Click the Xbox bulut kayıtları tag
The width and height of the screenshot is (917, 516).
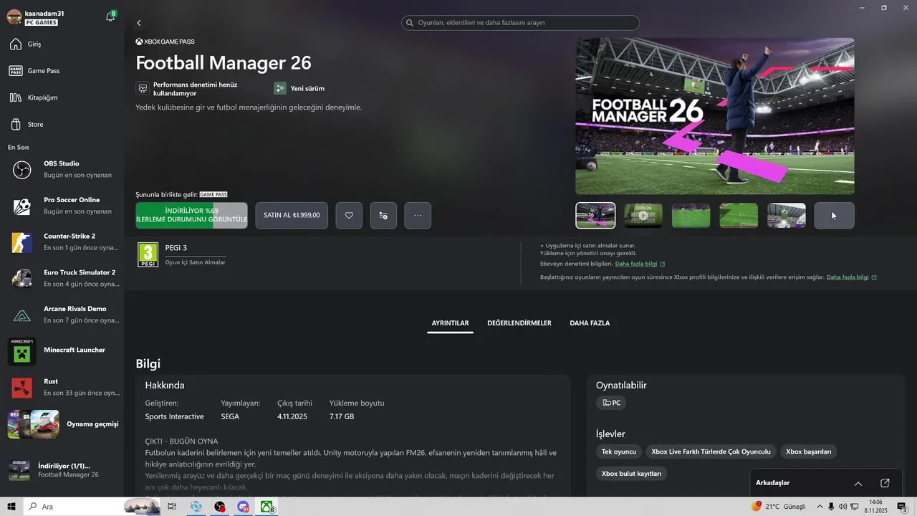[631, 473]
